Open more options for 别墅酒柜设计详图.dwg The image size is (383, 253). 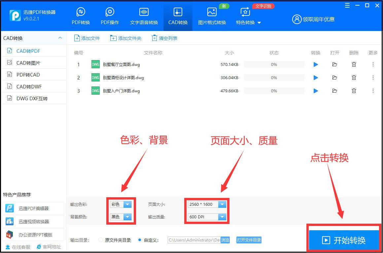(373, 78)
